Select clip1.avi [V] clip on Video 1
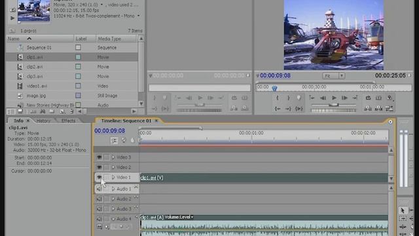 coord(264,178)
